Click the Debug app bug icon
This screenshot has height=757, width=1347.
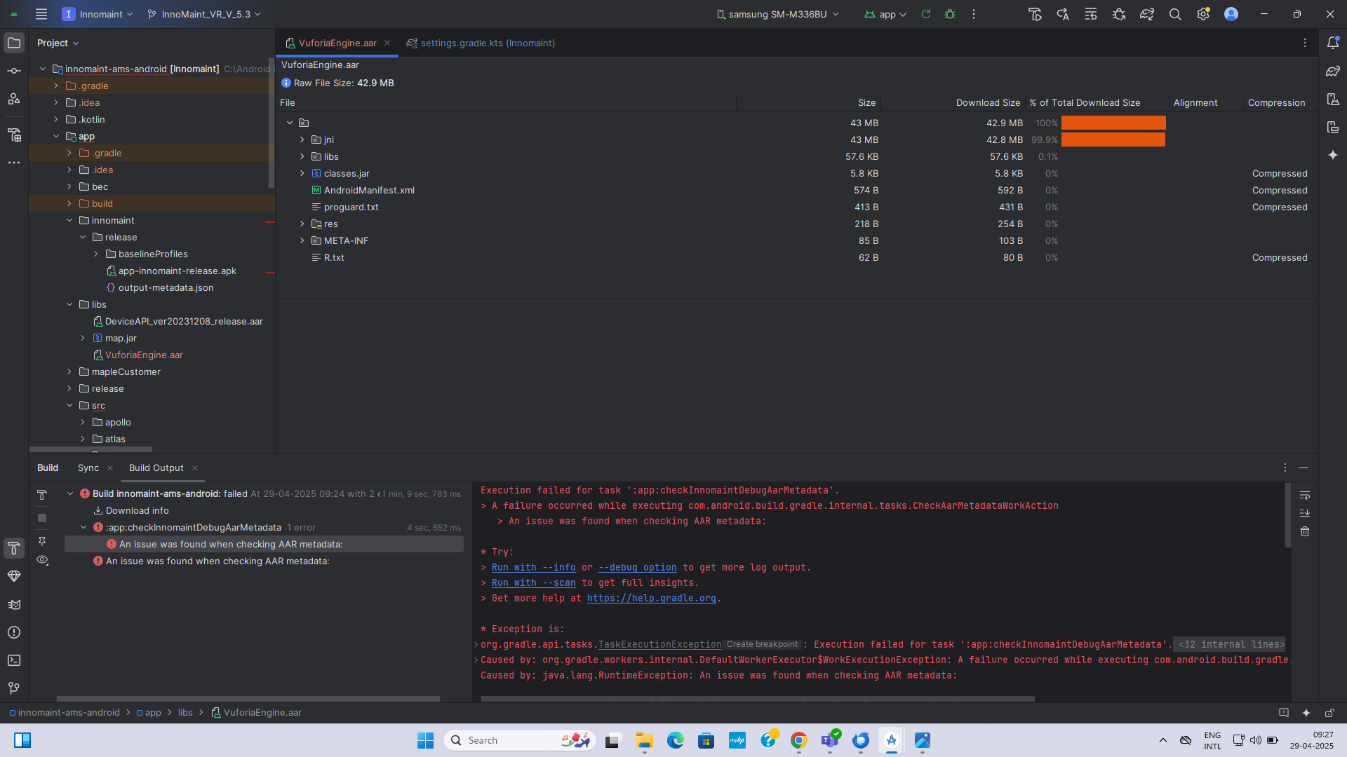(x=950, y=14)
